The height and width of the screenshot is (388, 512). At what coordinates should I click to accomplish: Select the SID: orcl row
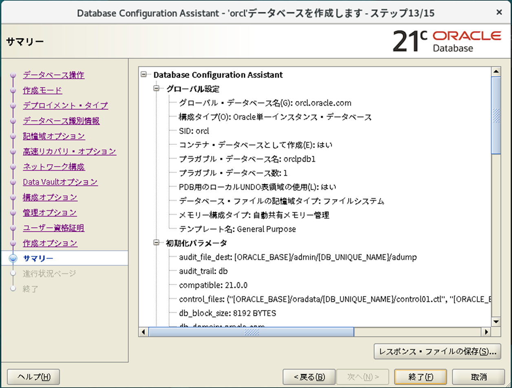[194, 131]
